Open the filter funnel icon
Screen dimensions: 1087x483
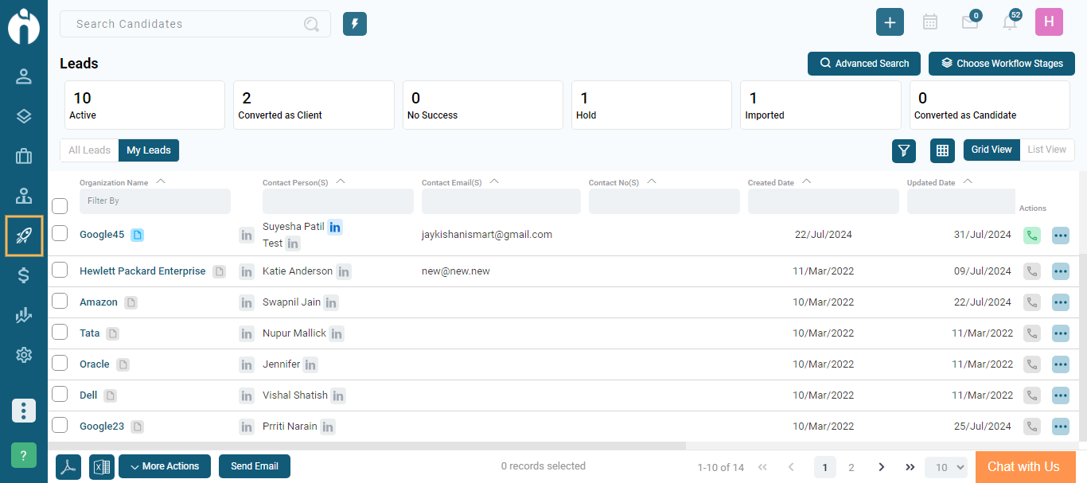coord(903,150)
